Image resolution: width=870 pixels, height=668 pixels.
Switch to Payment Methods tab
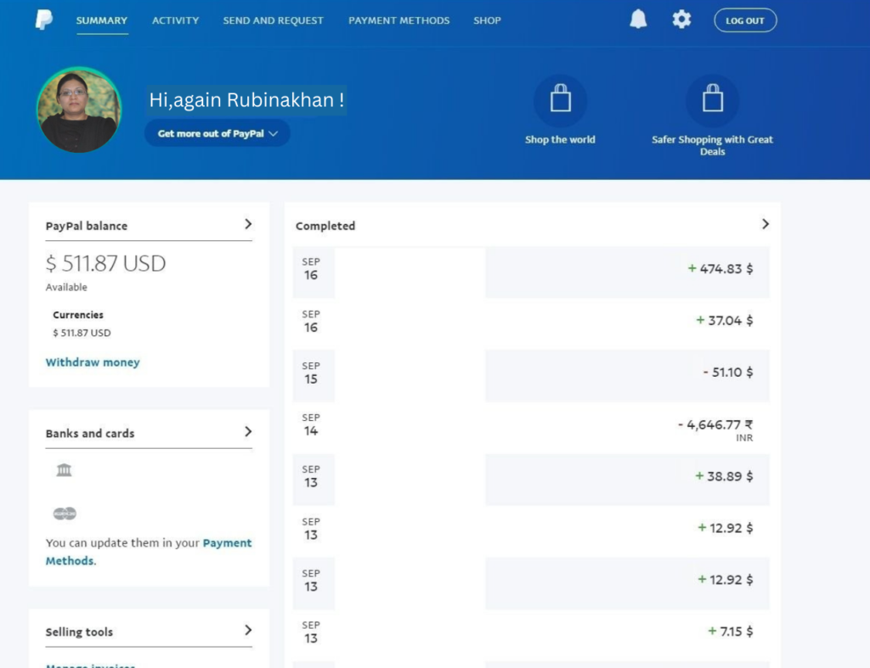(x=399, y=20)
